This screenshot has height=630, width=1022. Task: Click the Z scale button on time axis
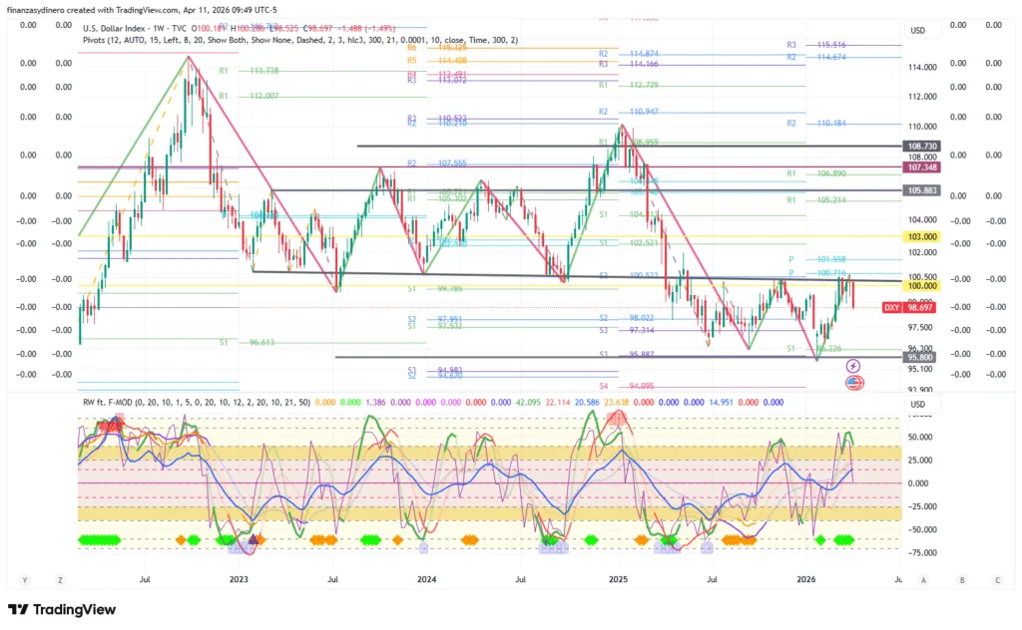click(x=61, y=579)
